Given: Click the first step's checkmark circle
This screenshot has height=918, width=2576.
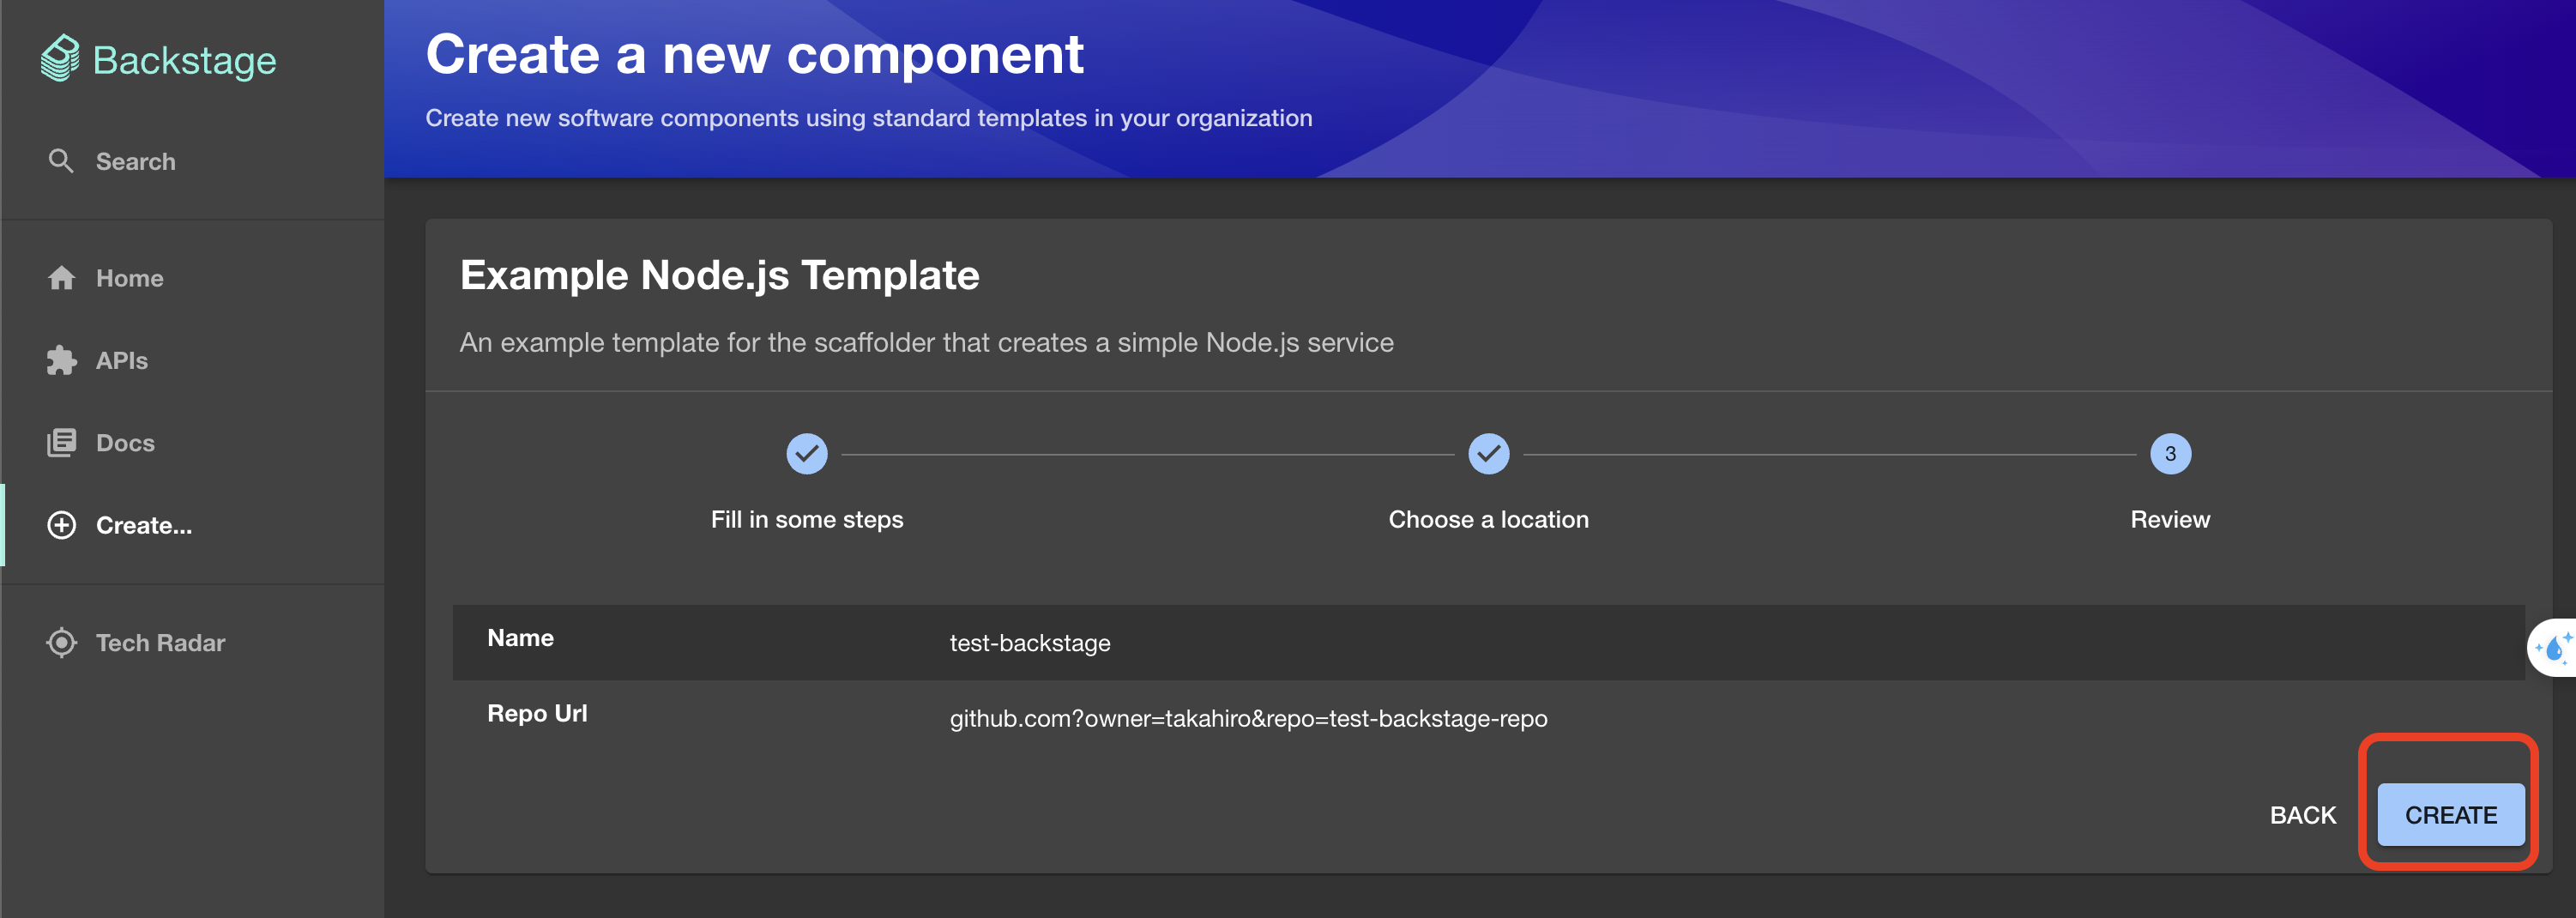Looking at the screenshot, I should [x=806, y=454].
